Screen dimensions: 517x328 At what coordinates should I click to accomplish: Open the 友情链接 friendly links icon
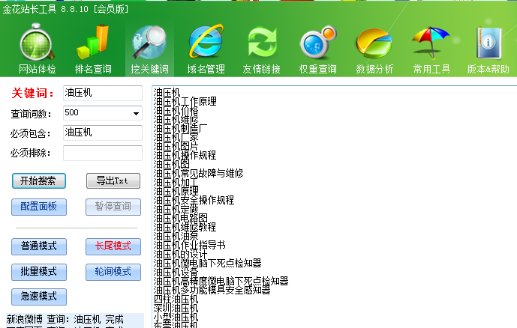(x=261, y=49)
